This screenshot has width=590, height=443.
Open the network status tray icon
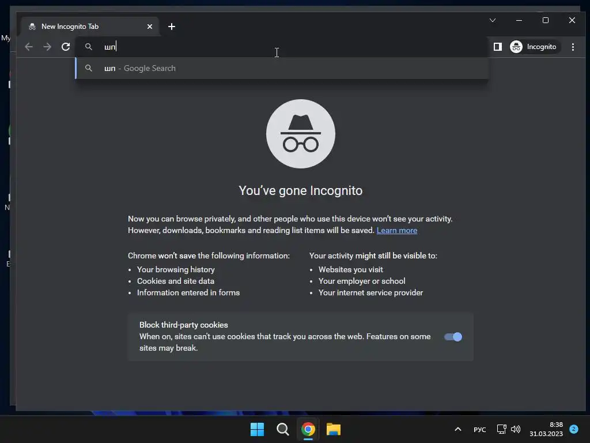[x=502, y=429]
